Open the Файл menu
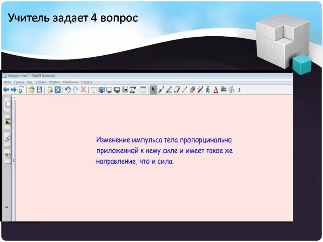 (7, 82)
